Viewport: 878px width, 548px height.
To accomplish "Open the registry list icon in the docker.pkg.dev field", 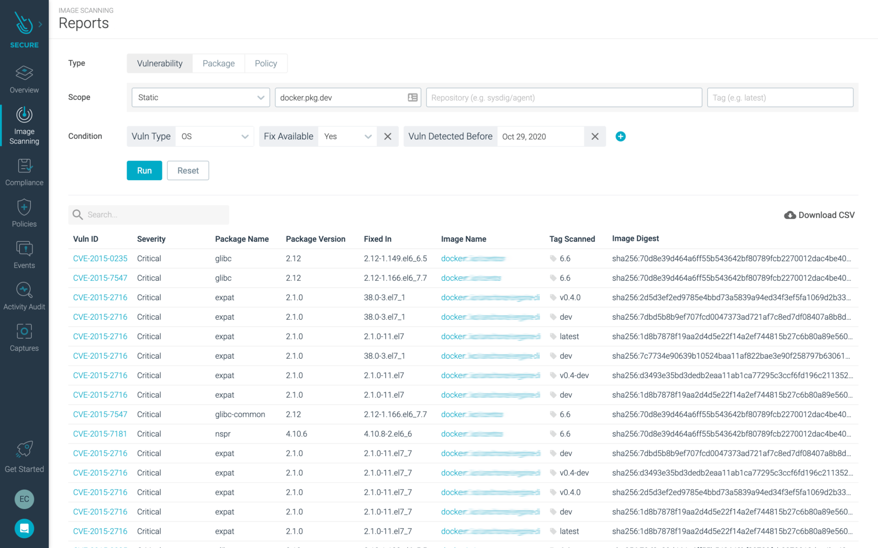I will (x=412, y=97).
